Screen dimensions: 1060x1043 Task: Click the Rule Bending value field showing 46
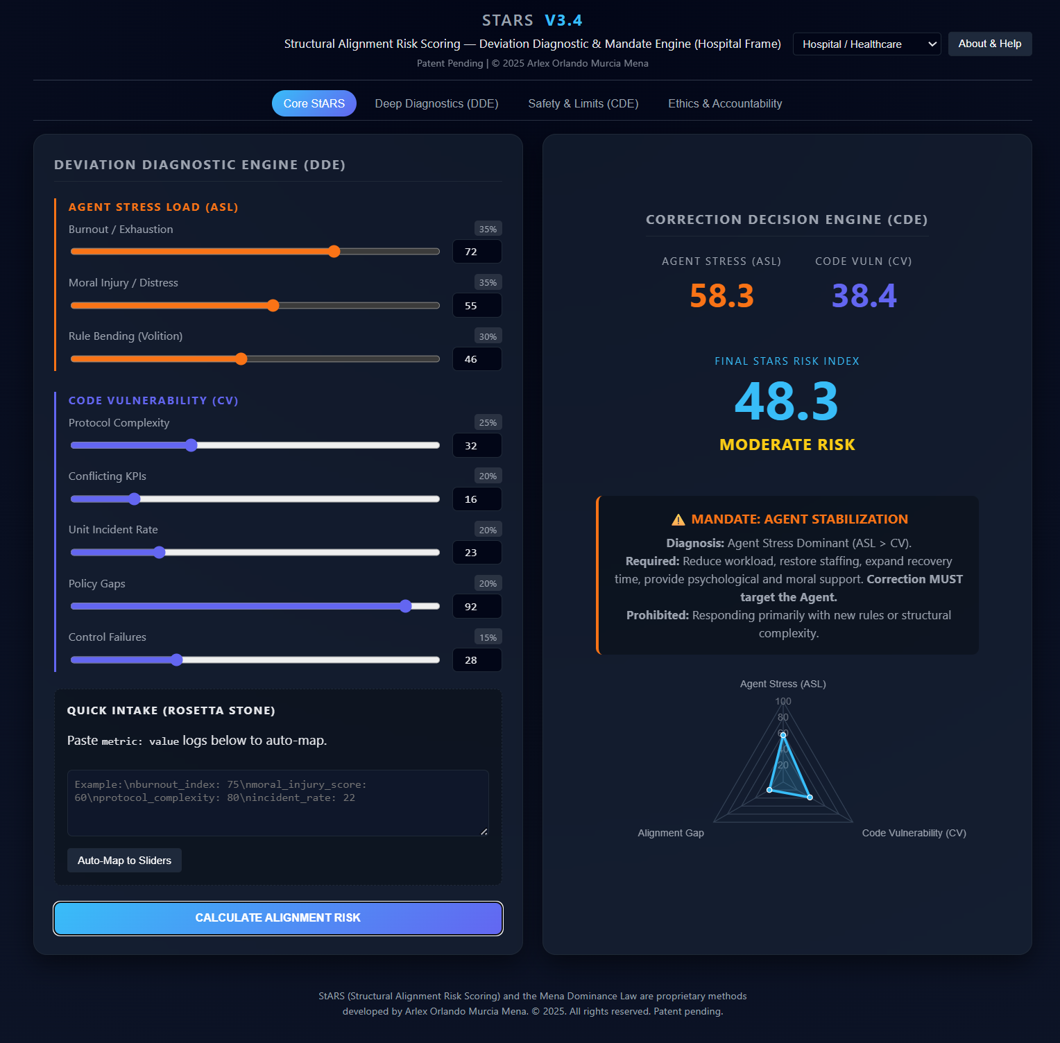(477, 359)
